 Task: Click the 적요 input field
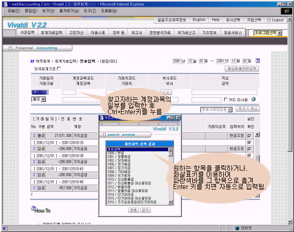pos(224,92)
